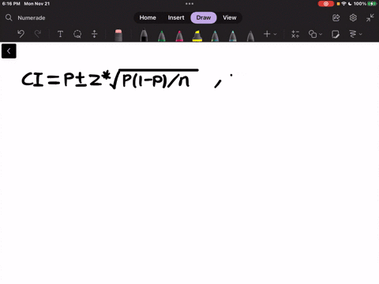Pick the pink eraser tool
Viewport: 379px width, 284px height.
click(118, 35)
